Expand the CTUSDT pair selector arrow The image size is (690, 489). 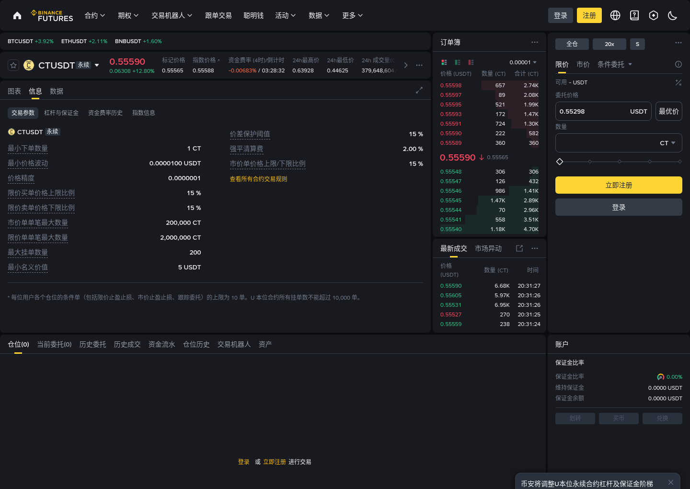click(97, 65)
